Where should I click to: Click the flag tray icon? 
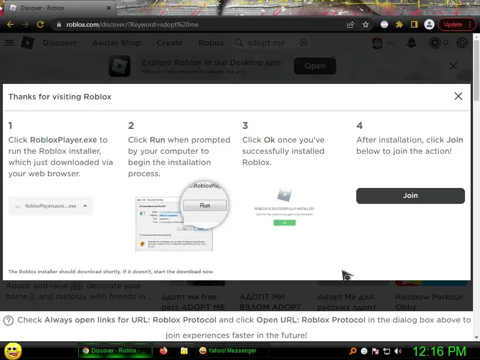[x=375, y=351]
